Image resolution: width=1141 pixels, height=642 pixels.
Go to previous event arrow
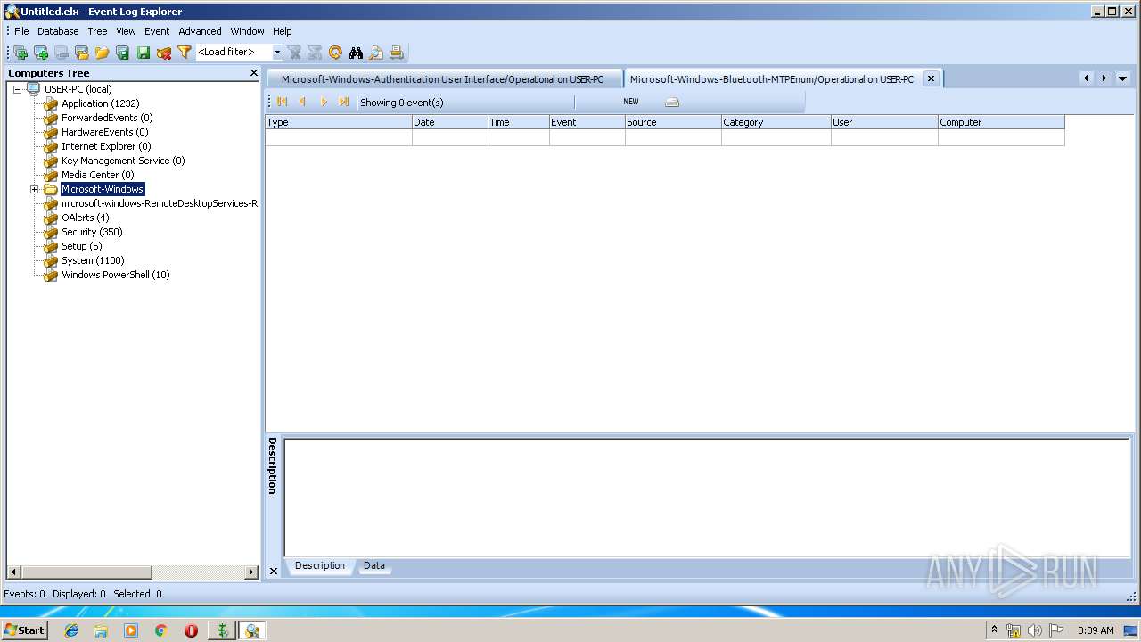(x=303, y=102)
